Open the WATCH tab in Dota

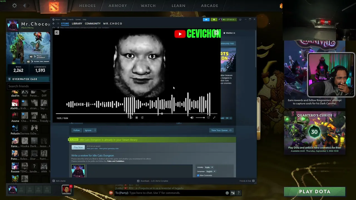148,6
